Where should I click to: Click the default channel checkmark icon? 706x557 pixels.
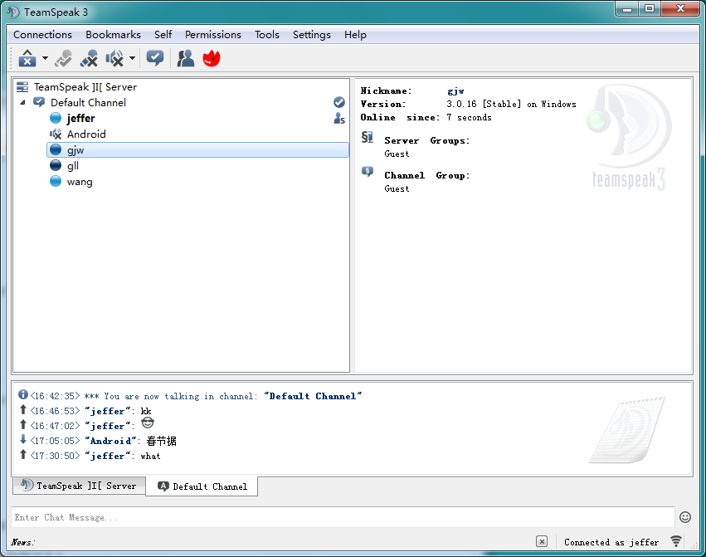(339, 102)
